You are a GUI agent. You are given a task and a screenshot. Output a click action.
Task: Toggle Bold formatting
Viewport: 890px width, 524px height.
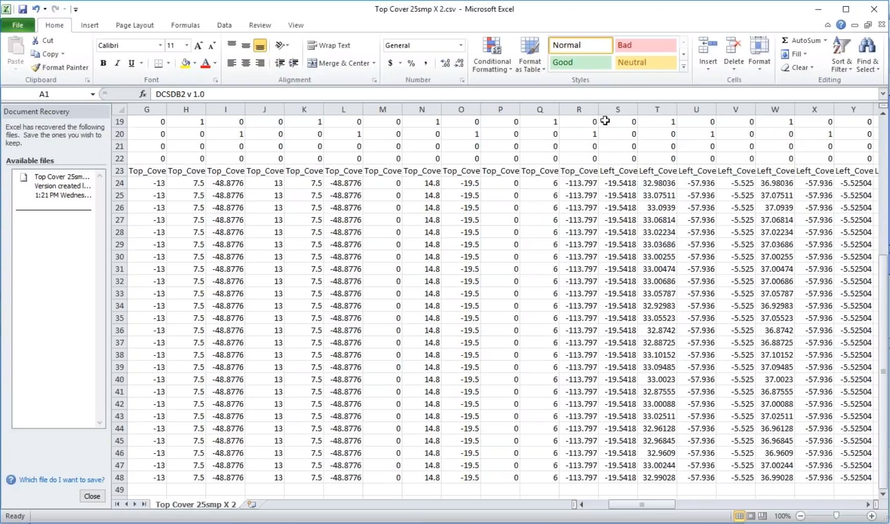click(103, 63)
